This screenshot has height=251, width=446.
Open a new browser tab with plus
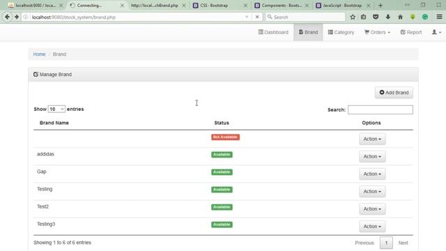(x=380, y=6)
